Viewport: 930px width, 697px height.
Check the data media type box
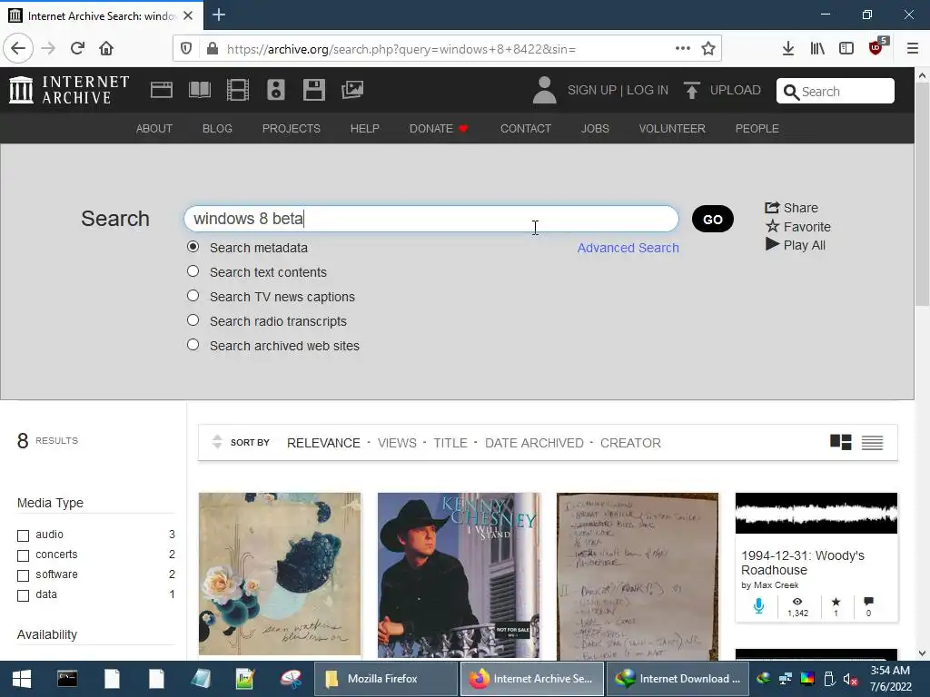tap(23, 595)
